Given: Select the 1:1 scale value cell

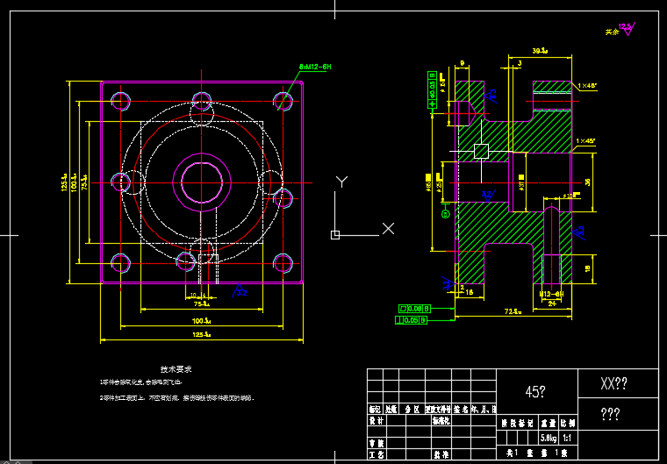Looking at the screenshot, I should pos(567,437).
